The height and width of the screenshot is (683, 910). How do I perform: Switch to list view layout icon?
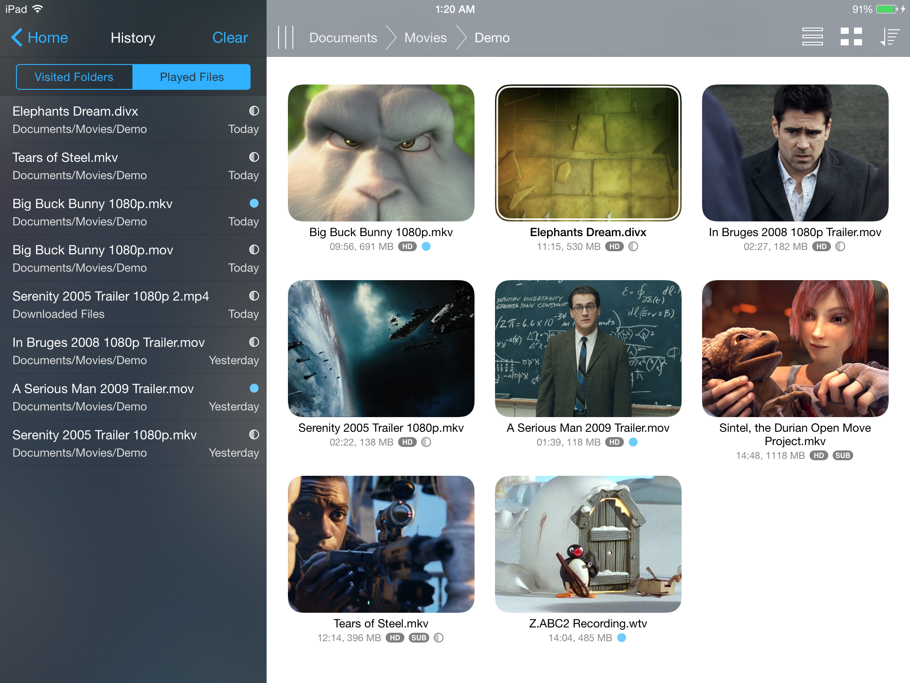pyautogui.click(x=812, y=37)
